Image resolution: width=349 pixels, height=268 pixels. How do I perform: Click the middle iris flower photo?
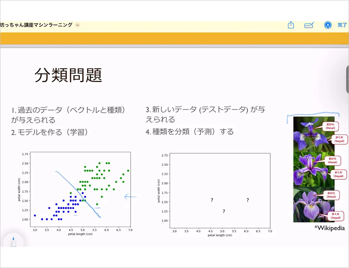pos(314,170)
